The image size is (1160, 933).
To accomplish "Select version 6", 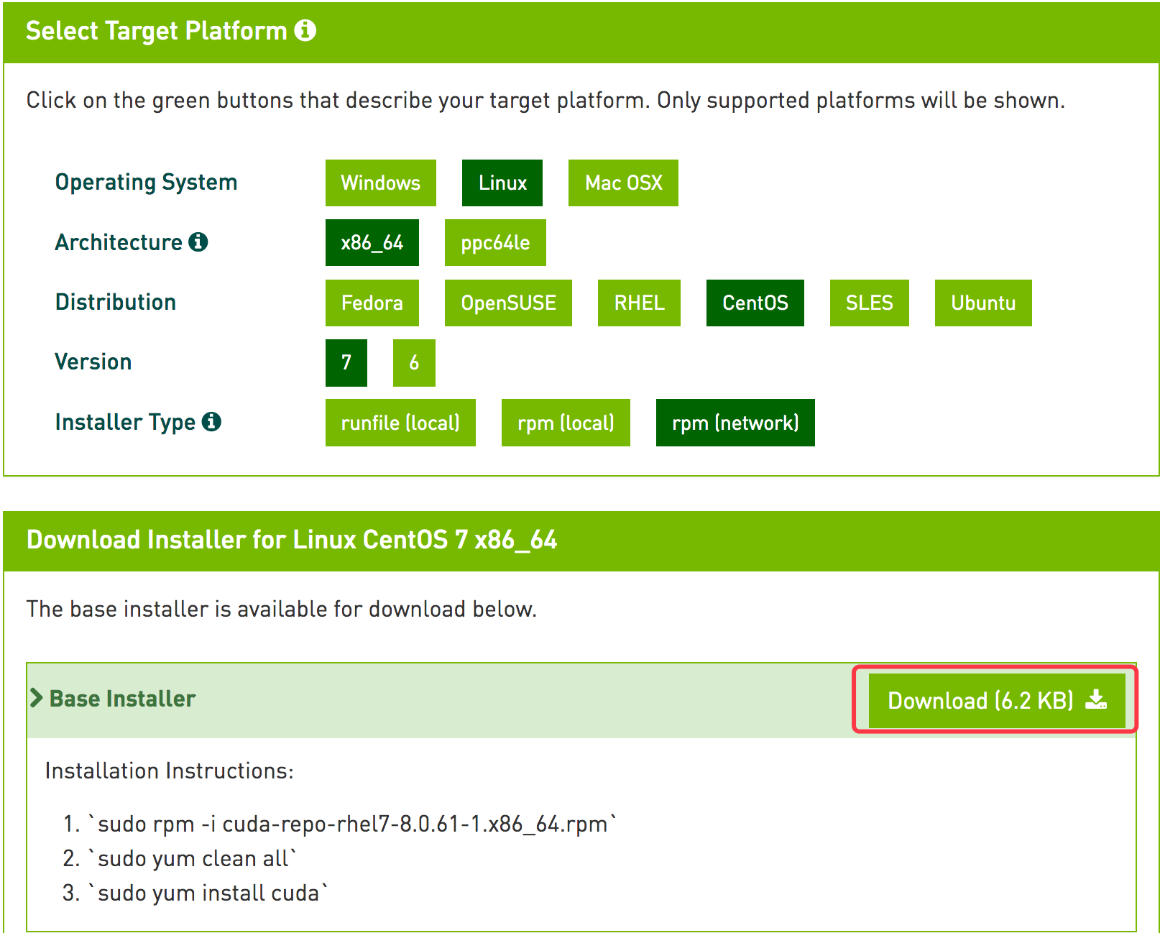I will pyautogui.click(x=414, y=362).
